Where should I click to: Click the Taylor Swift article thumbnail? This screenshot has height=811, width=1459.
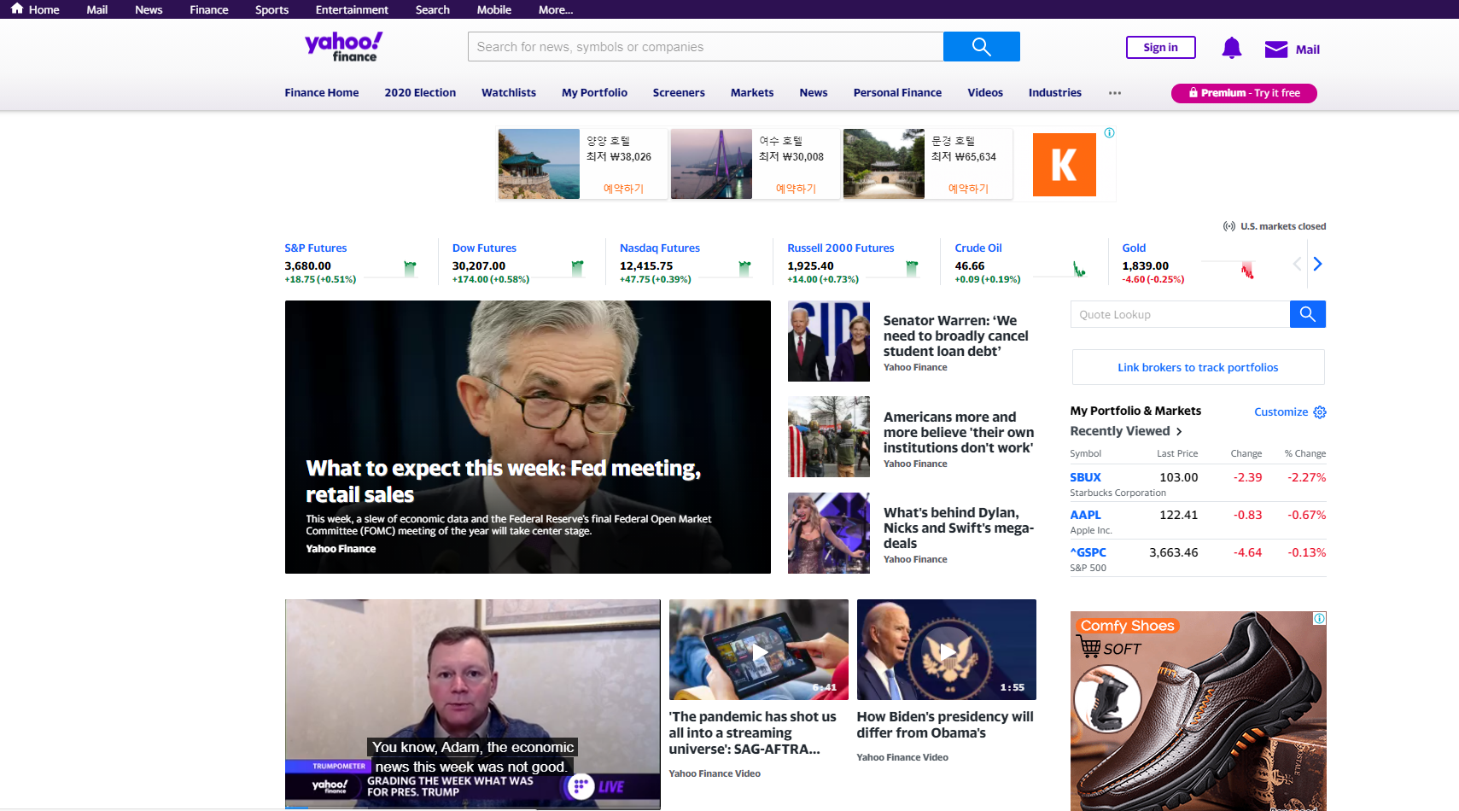coord(828,533)
